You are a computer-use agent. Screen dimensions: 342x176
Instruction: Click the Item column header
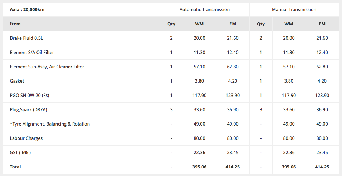(15, 24)
